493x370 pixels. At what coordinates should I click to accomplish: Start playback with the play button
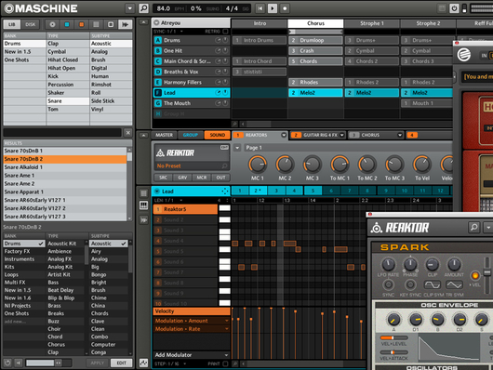pos(273,8)
